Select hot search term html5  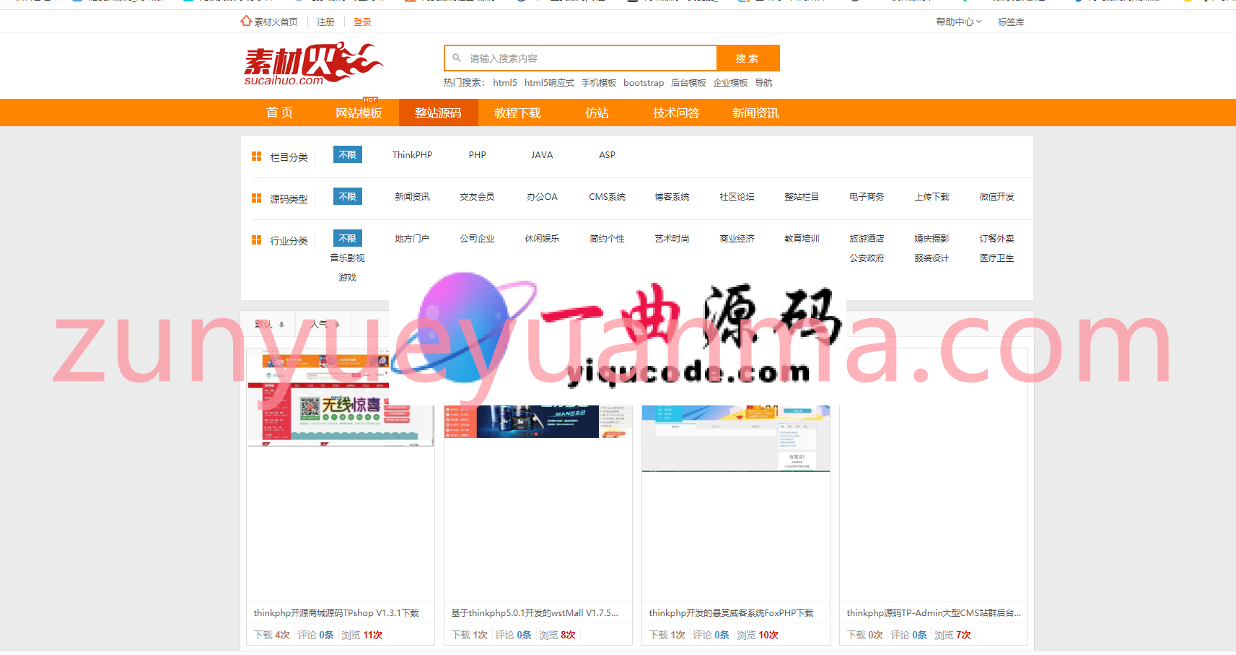click(x=505, y=82)
